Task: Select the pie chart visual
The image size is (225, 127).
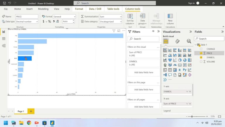Action: (x=180, y=60)
